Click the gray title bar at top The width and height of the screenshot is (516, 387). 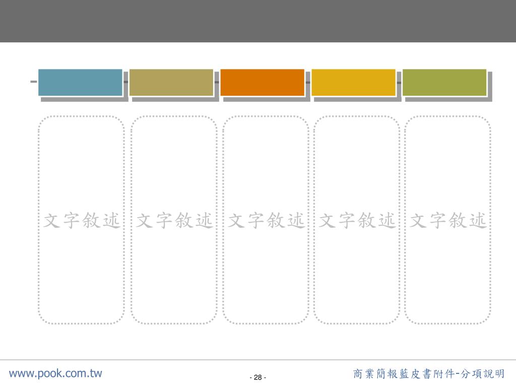258,21
